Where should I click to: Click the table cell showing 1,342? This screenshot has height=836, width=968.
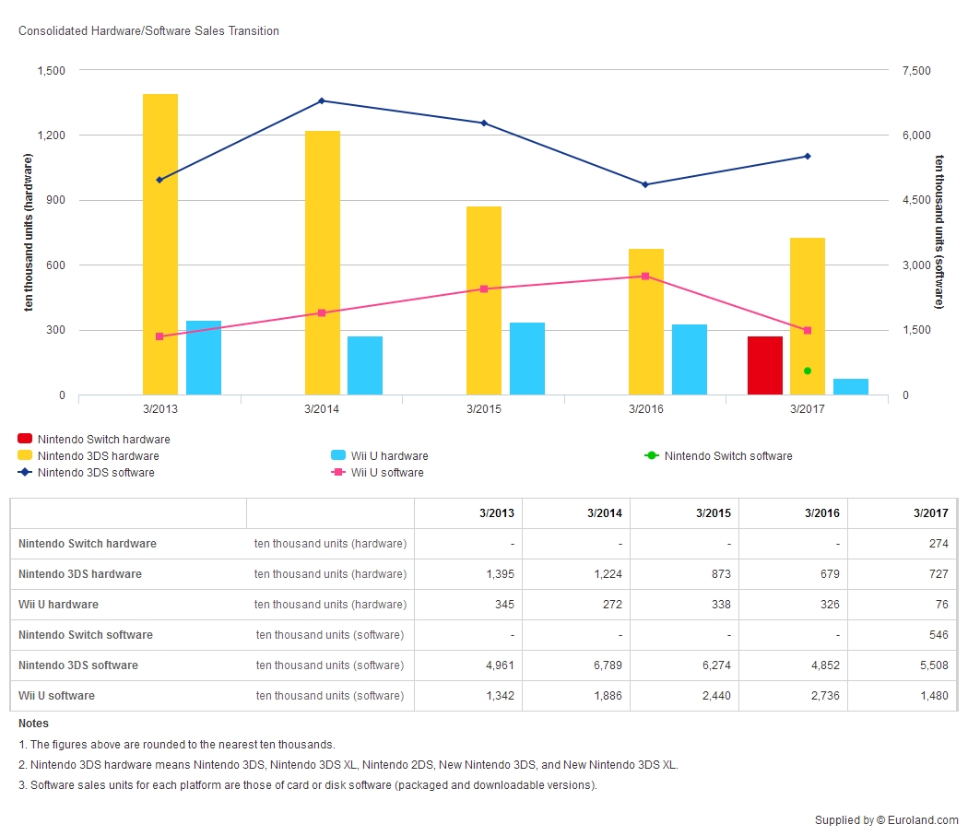coord(468,695)
